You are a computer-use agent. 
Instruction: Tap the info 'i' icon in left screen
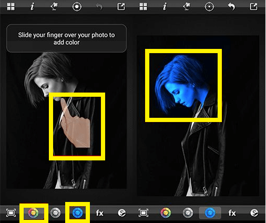[32, 7]
